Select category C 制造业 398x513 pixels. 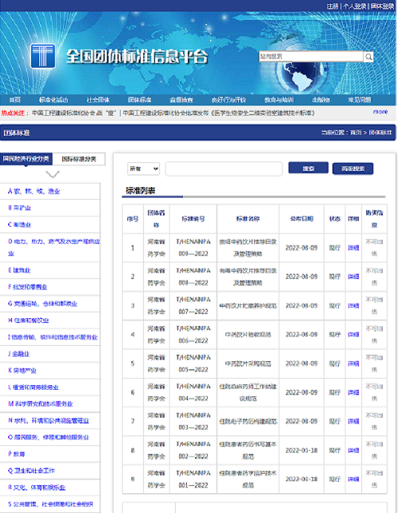coord(19,225)
